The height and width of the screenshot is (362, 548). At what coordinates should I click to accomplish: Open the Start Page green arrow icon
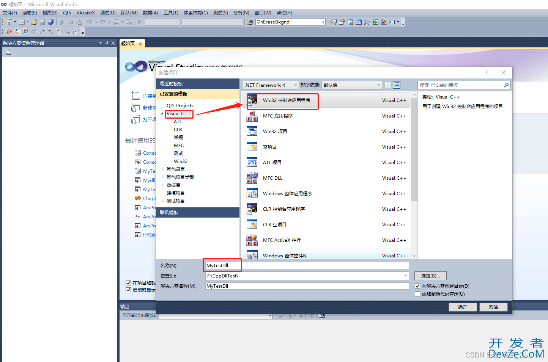375,22
